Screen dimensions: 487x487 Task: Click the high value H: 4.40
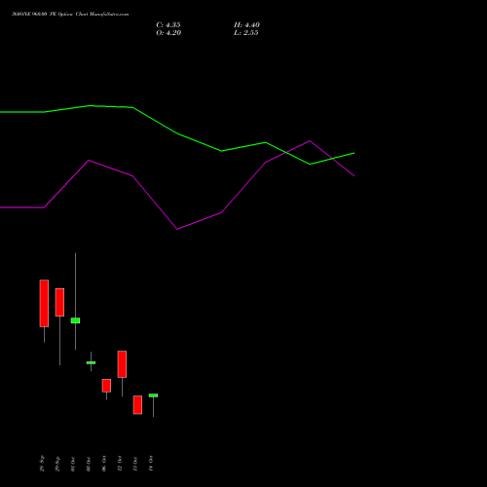pos(246,25)
